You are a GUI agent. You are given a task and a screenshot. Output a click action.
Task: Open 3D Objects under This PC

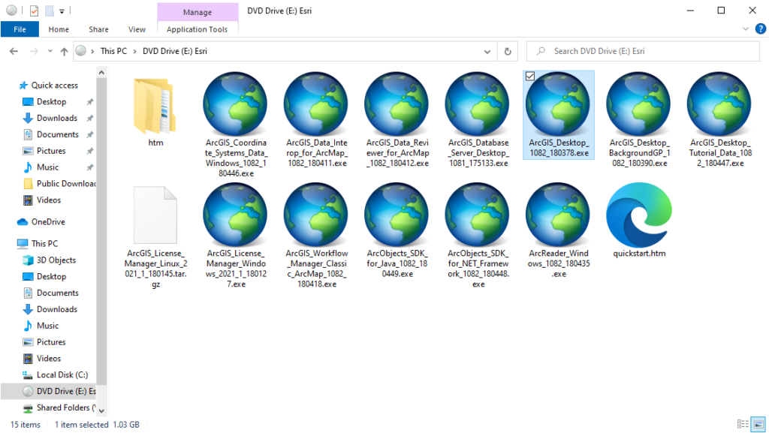coord(56,260)
